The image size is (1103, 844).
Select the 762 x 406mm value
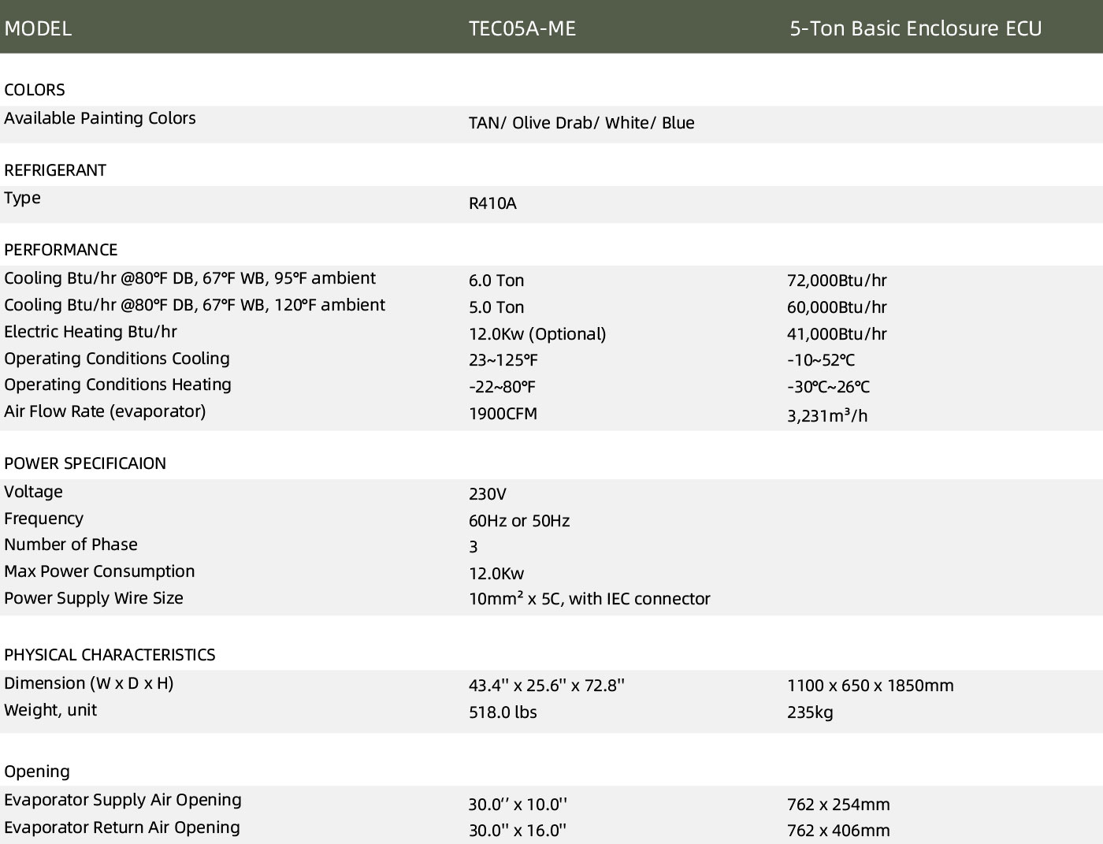coord(838,831)
